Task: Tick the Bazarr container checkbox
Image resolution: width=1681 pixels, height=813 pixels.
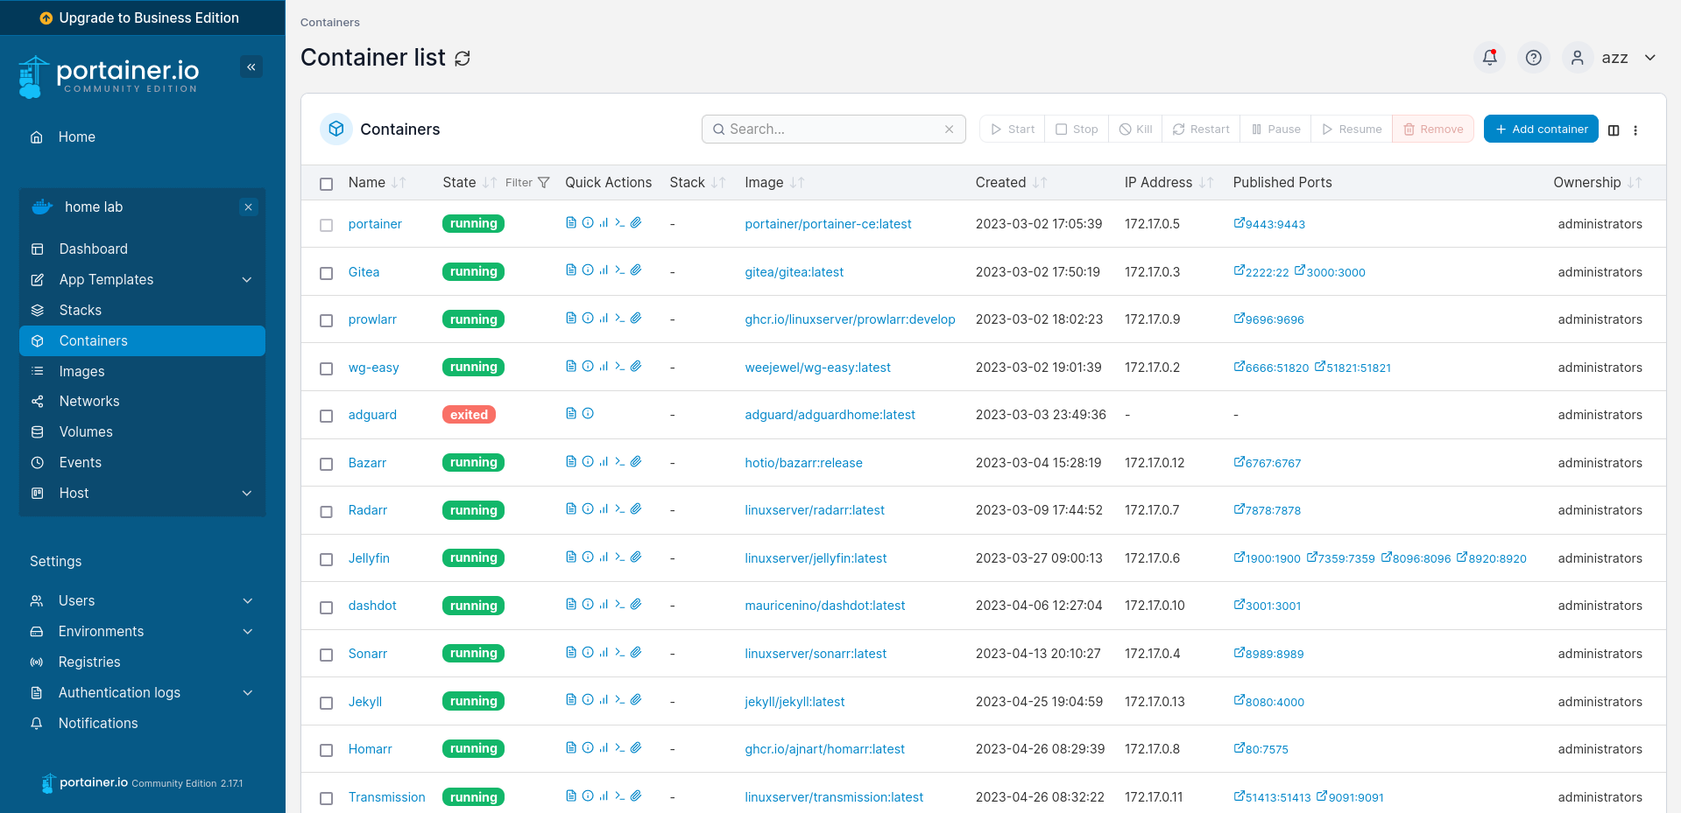Action: tap(327, 464)
